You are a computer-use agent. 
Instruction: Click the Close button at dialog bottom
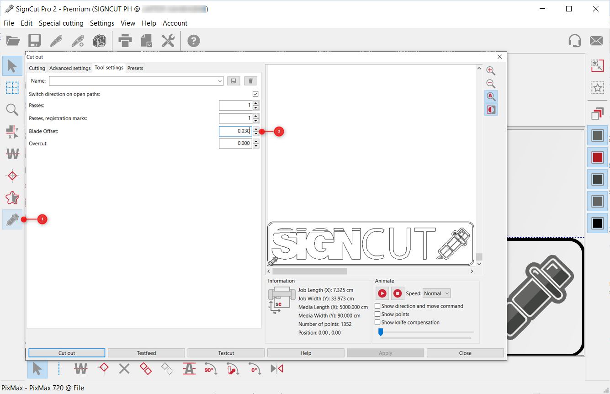pyautogui.click(x=465, y=353)
